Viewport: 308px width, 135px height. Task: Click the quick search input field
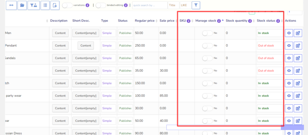[x=150, y=5]
